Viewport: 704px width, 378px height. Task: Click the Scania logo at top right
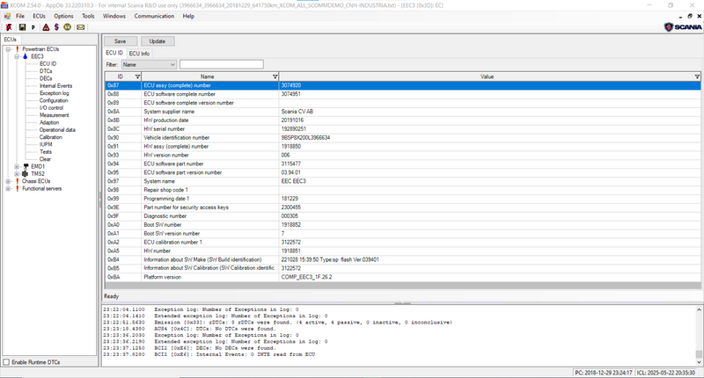(683, 27)
